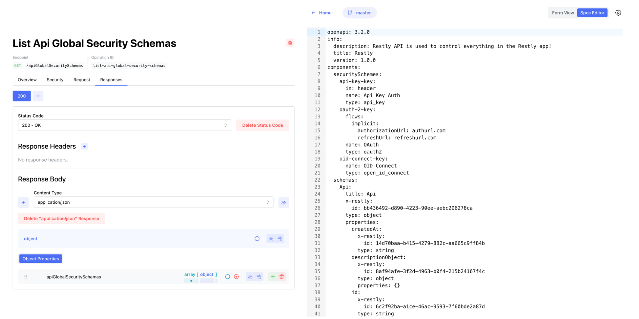639x319 pixels.
Task: Click the lavender object indicator bar
Action: 207,281
